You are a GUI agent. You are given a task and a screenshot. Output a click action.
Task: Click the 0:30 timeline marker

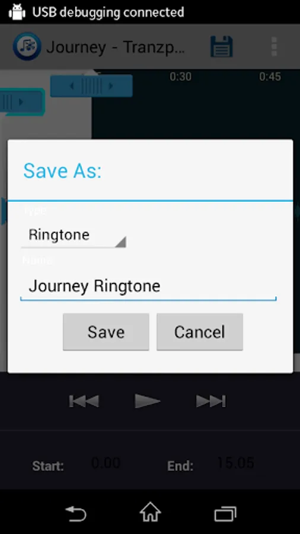point(180,77)
